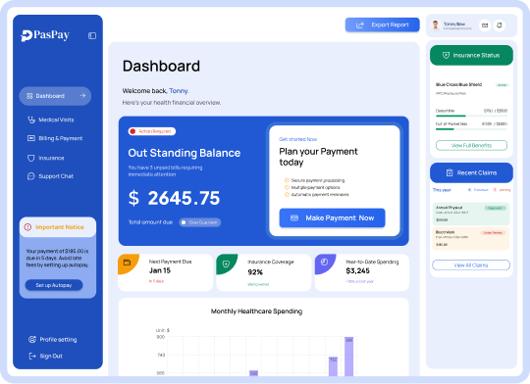The image size is (530, 384).
Task: Click the purple chart icon for Year-to-Date Spending
Action: tap(324, 263)
